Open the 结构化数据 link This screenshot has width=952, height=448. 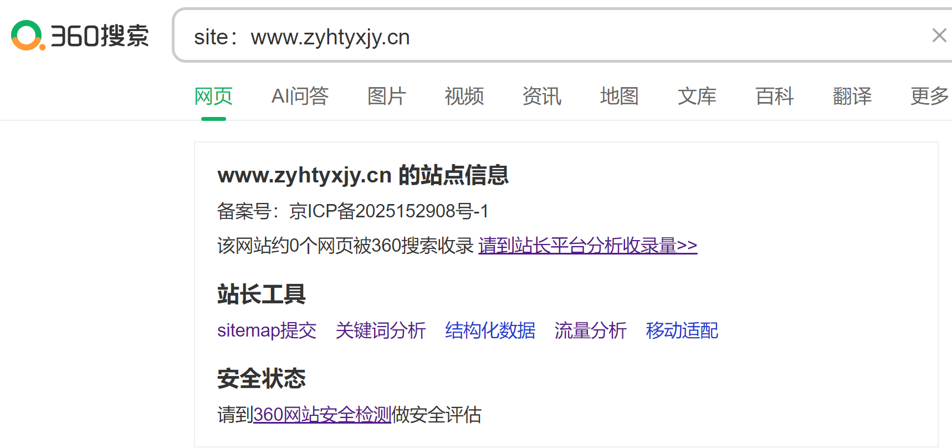[x=490, y=330]
